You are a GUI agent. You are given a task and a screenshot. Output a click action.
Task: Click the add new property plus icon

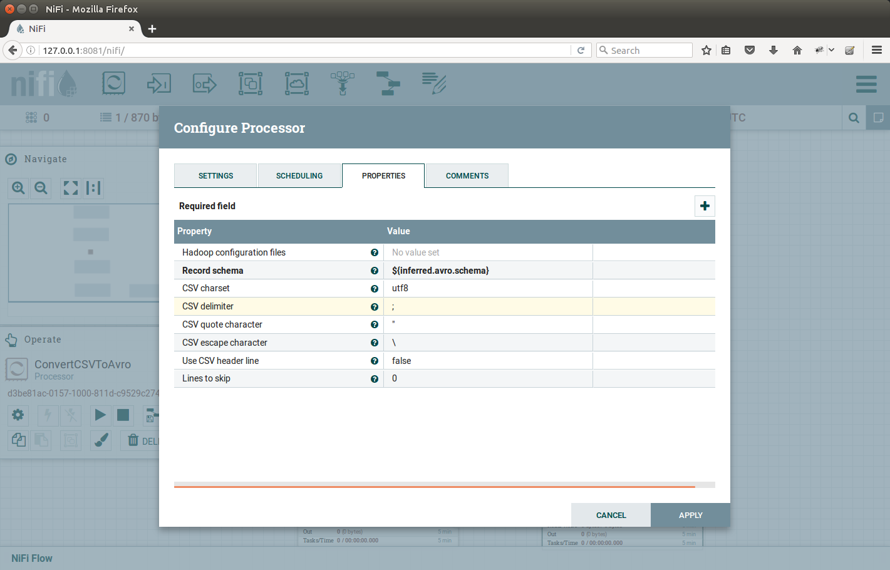point(705,206)
